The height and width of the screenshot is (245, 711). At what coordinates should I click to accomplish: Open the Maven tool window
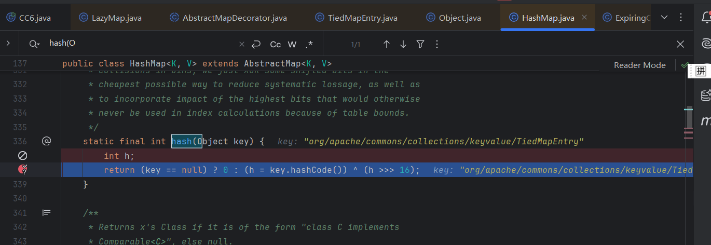[x=706, y=121]
